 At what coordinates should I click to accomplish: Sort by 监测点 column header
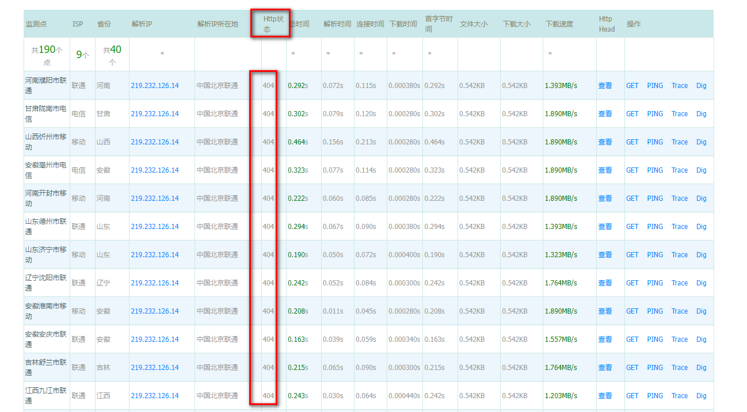36,24
